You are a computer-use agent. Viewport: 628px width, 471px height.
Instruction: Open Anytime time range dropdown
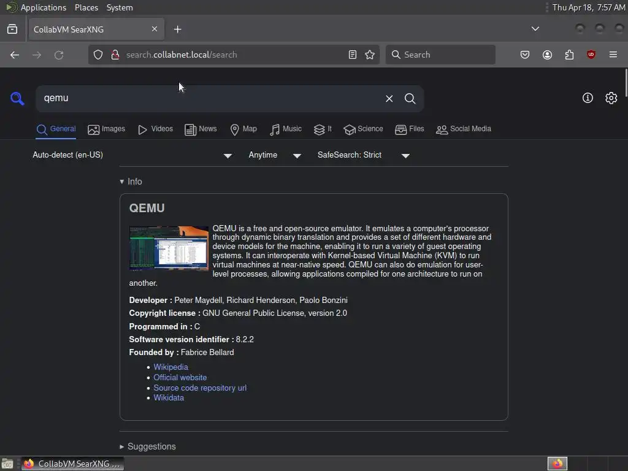coord(275,155)
